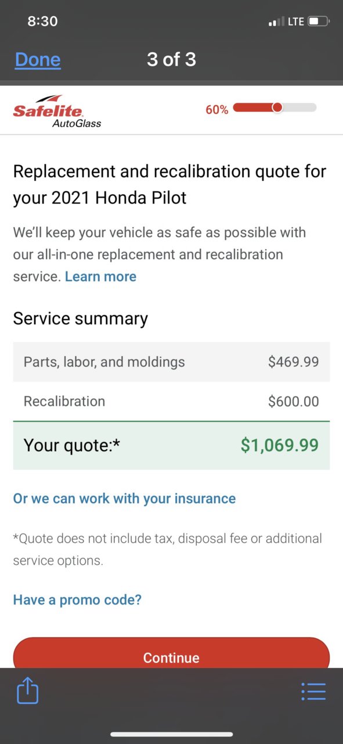
Task: Tap the Service summary heading
Action: point(81,319)
